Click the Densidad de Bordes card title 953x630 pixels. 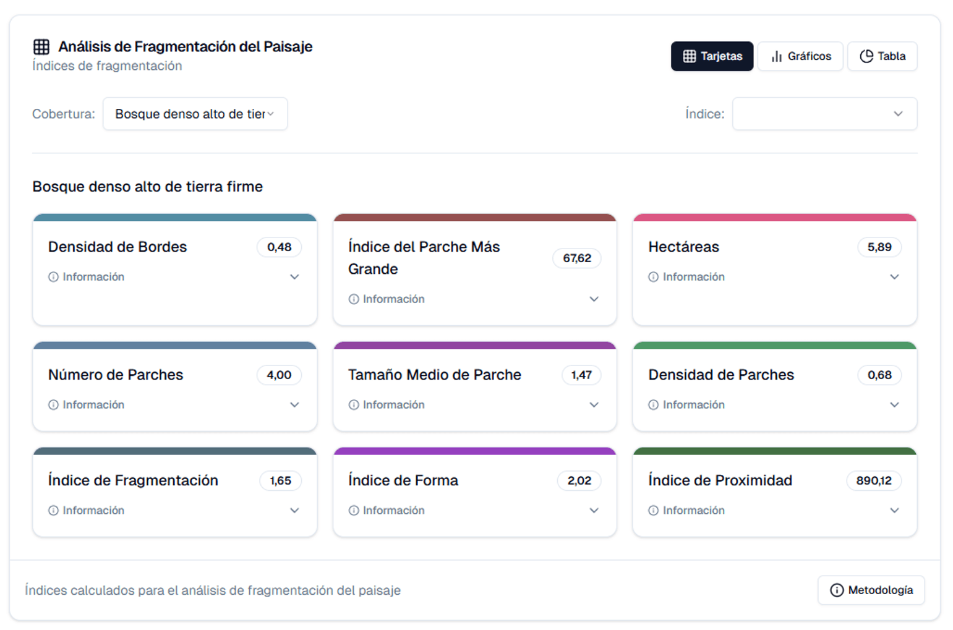click(118, 247)
